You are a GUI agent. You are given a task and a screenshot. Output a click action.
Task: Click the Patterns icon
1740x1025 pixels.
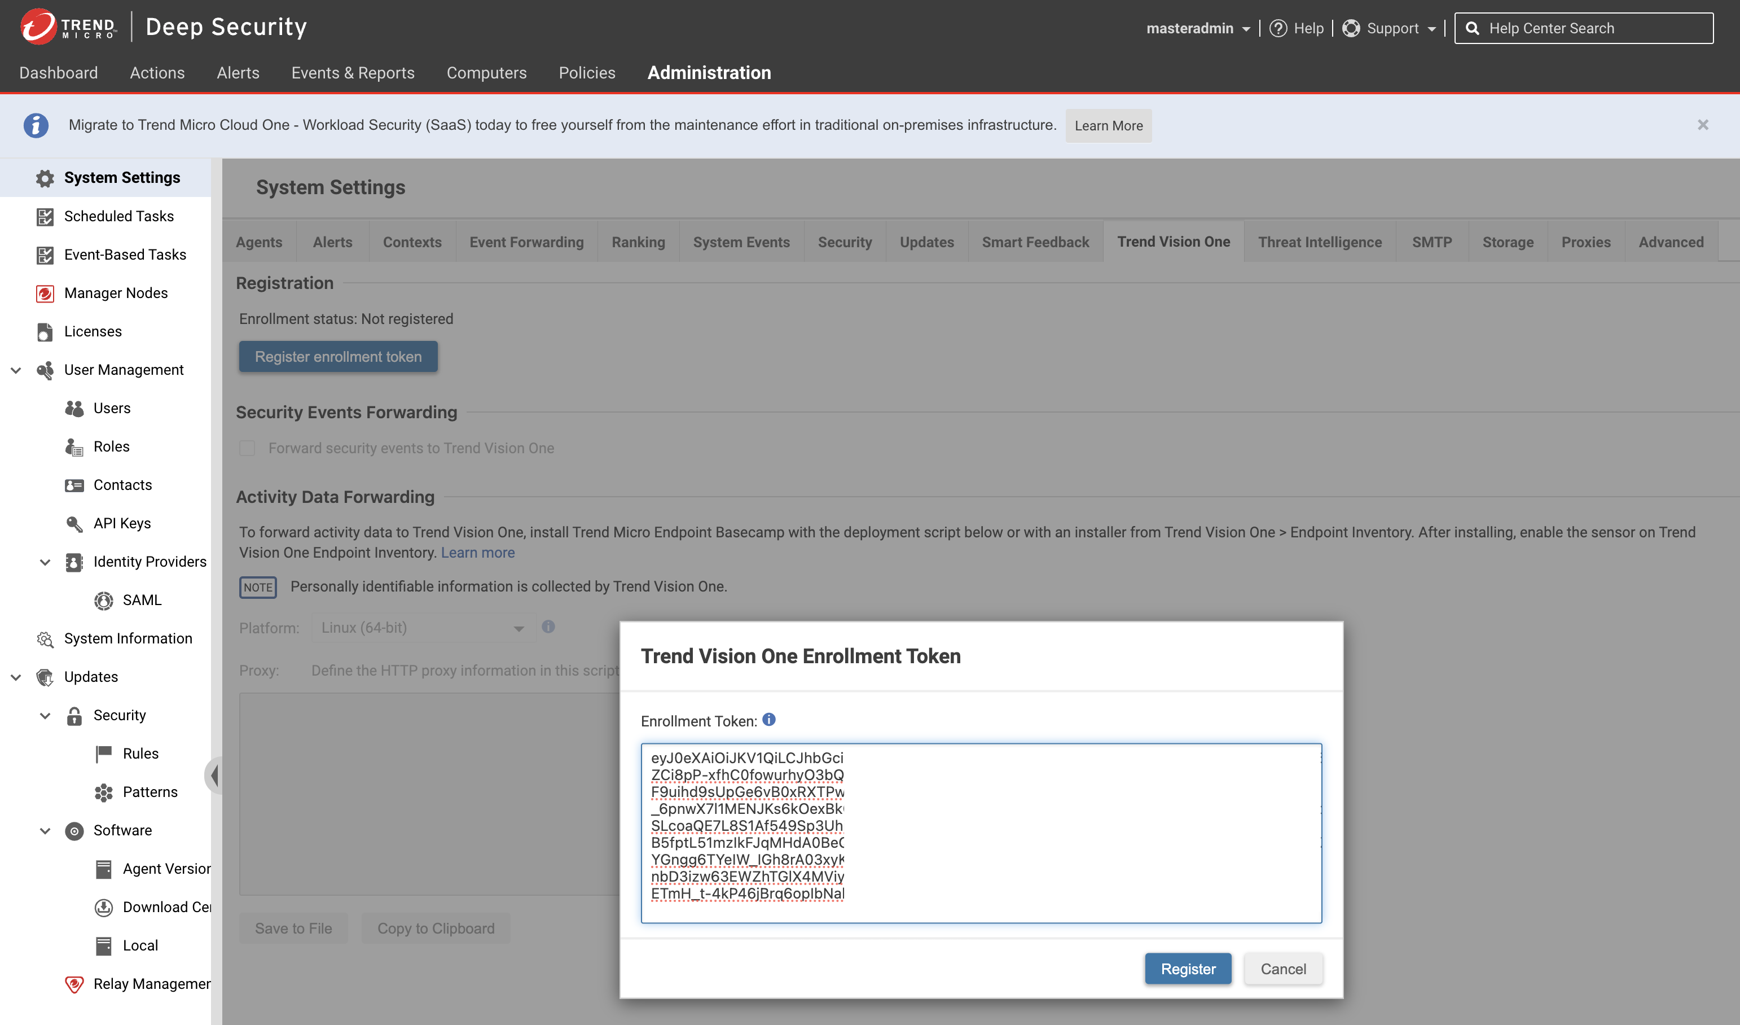point(104,792)
